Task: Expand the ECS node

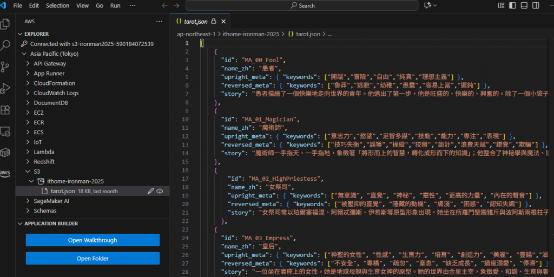Action: (28, 132)
